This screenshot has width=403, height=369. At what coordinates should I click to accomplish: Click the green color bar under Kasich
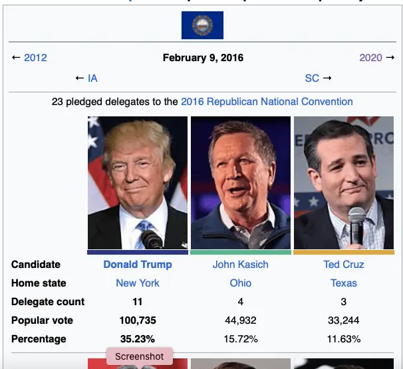(241, 253)
